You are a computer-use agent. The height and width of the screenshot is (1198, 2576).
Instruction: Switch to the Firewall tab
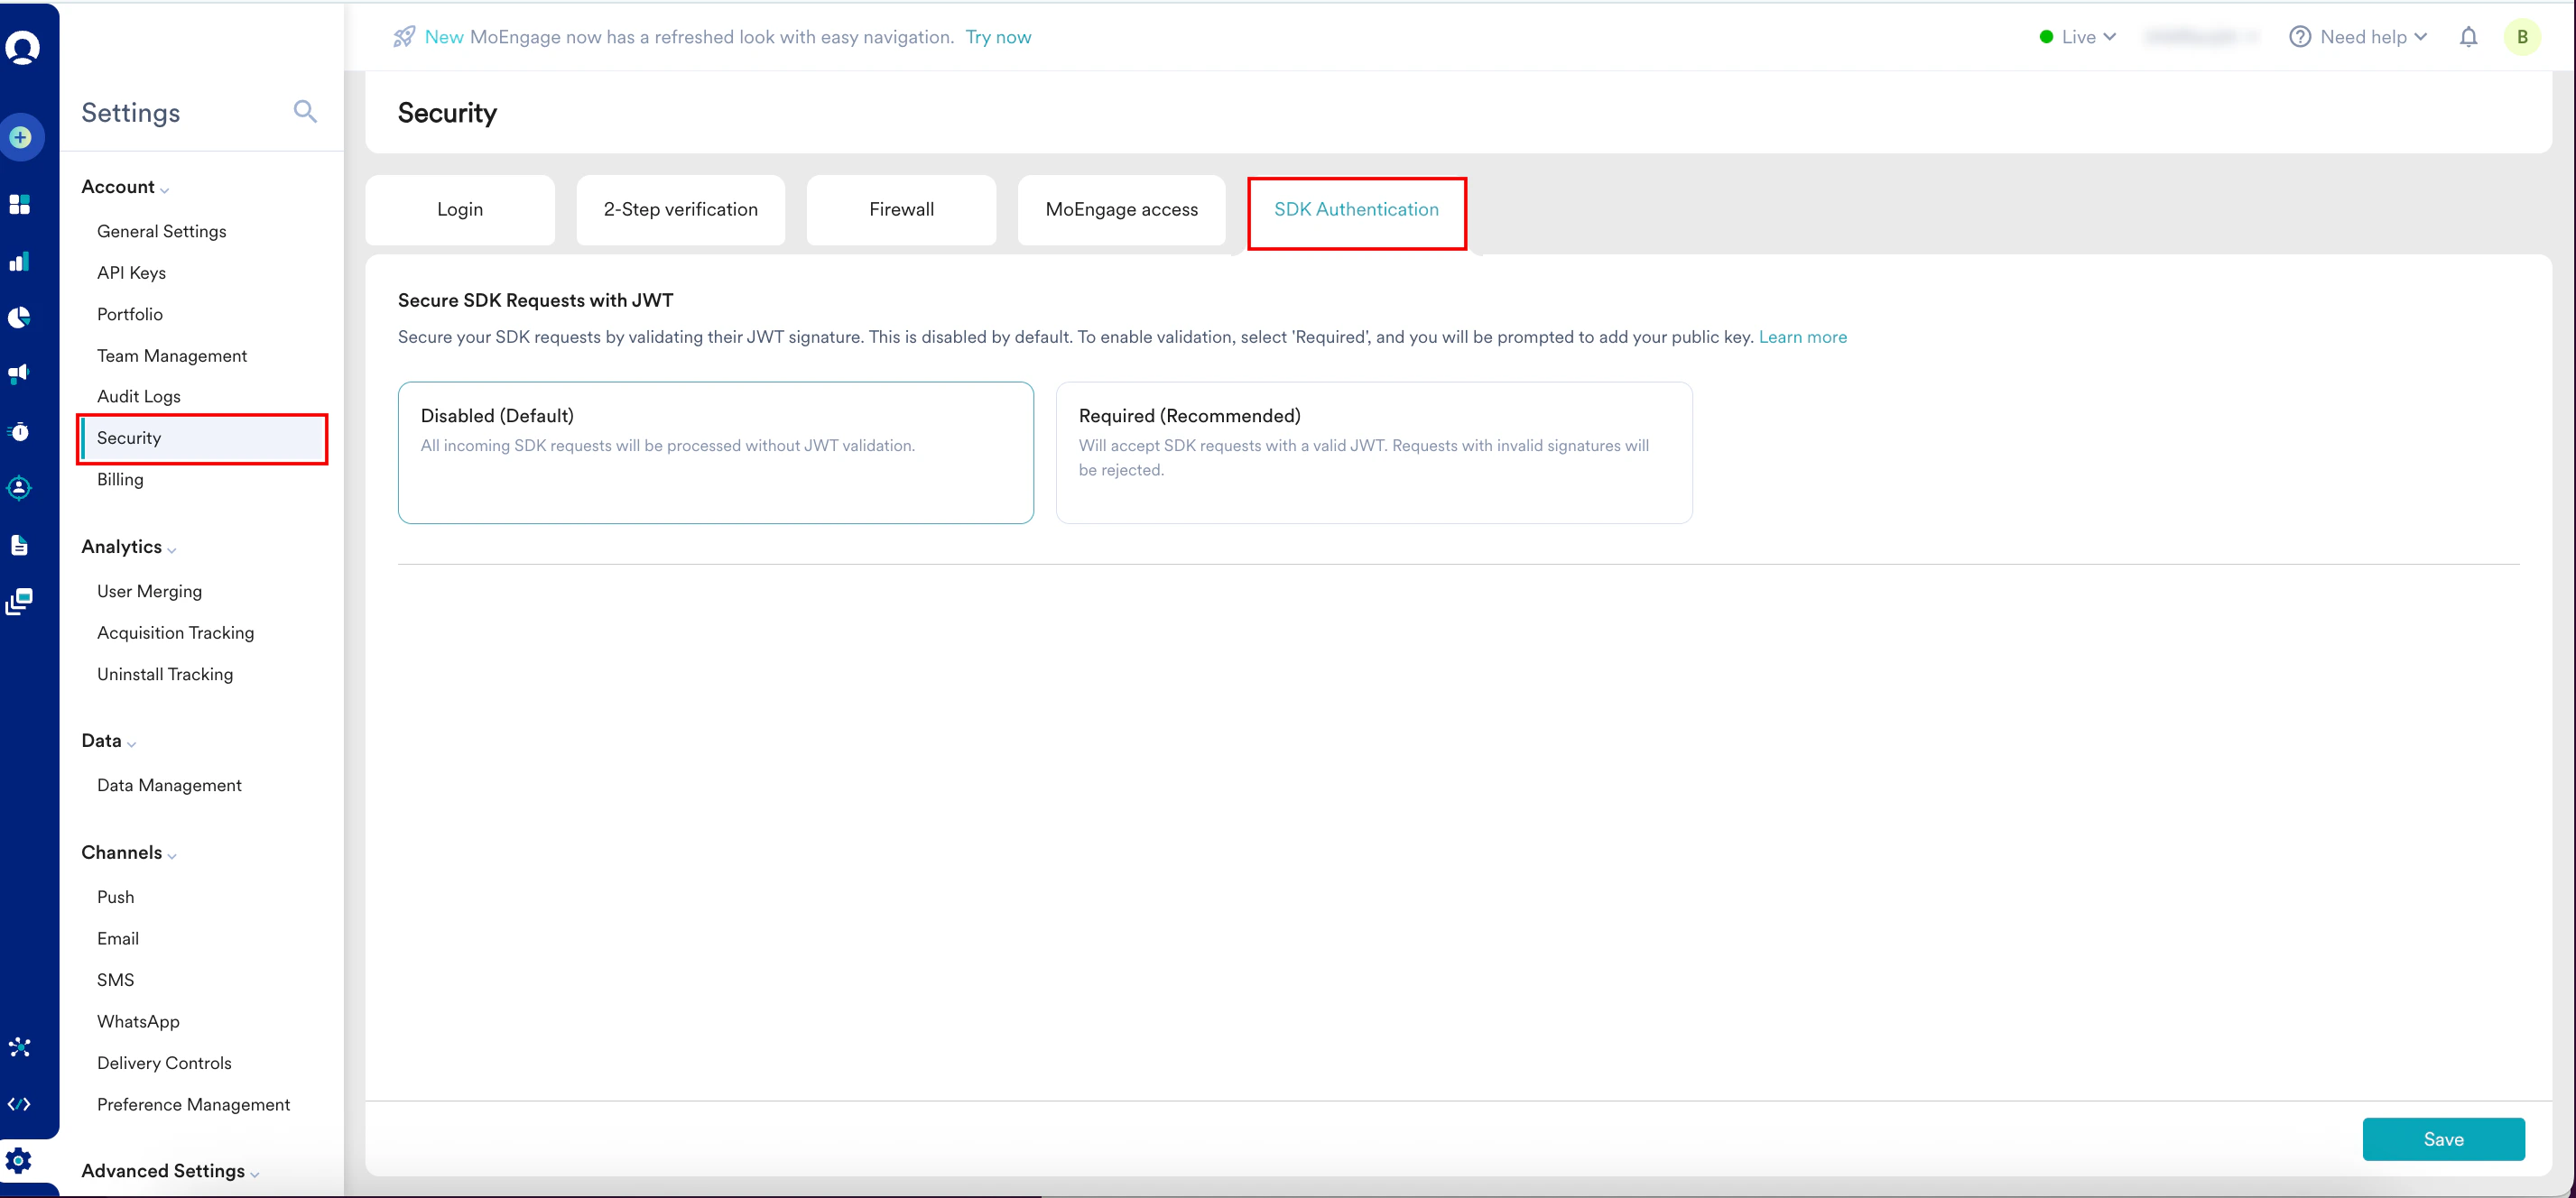coord(901,210)
